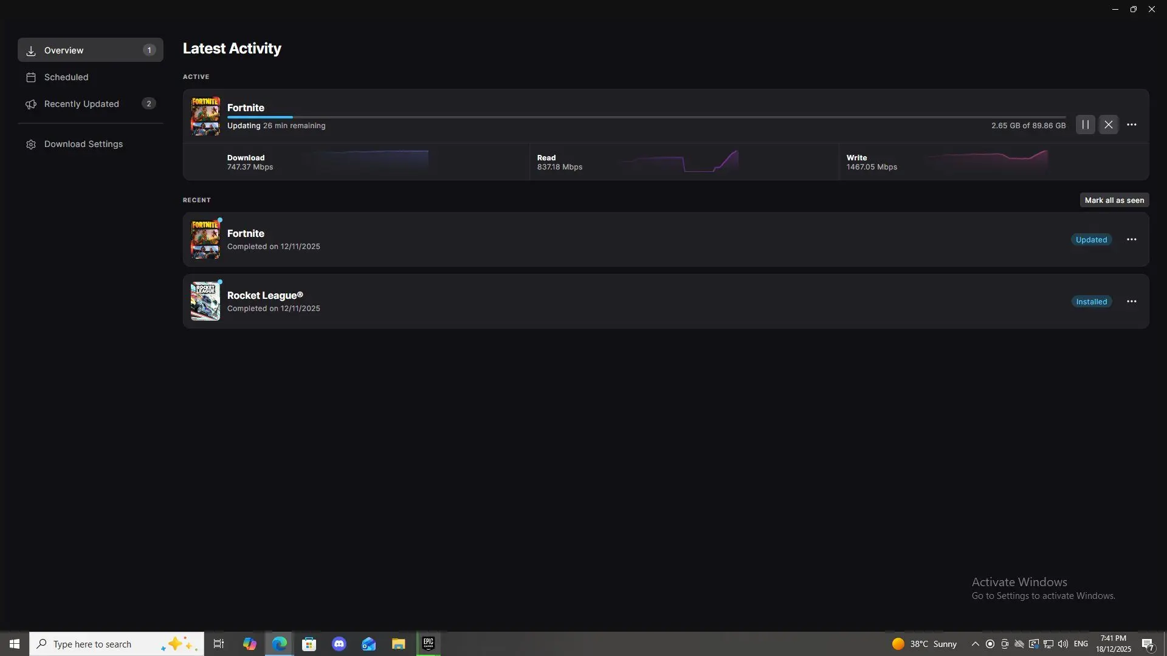Click the Rocket League cover thumbnail
The height and width of the screenshot is (656, 1167).
coord(205,301)
